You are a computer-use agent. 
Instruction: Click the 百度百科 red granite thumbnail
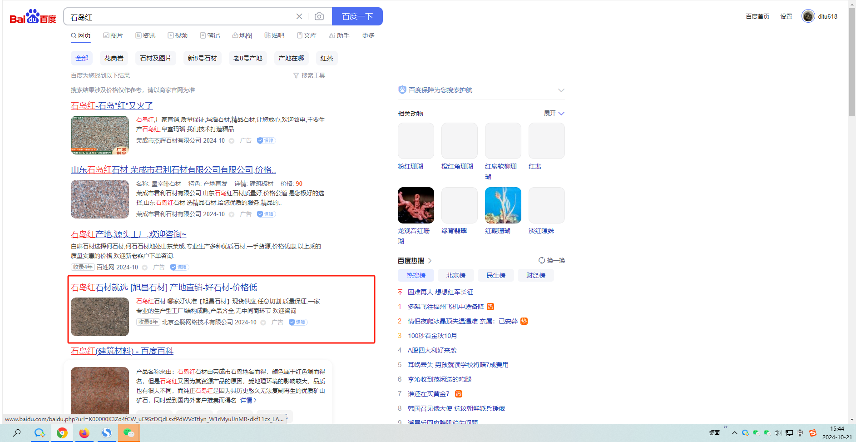[x=100, y=390]
